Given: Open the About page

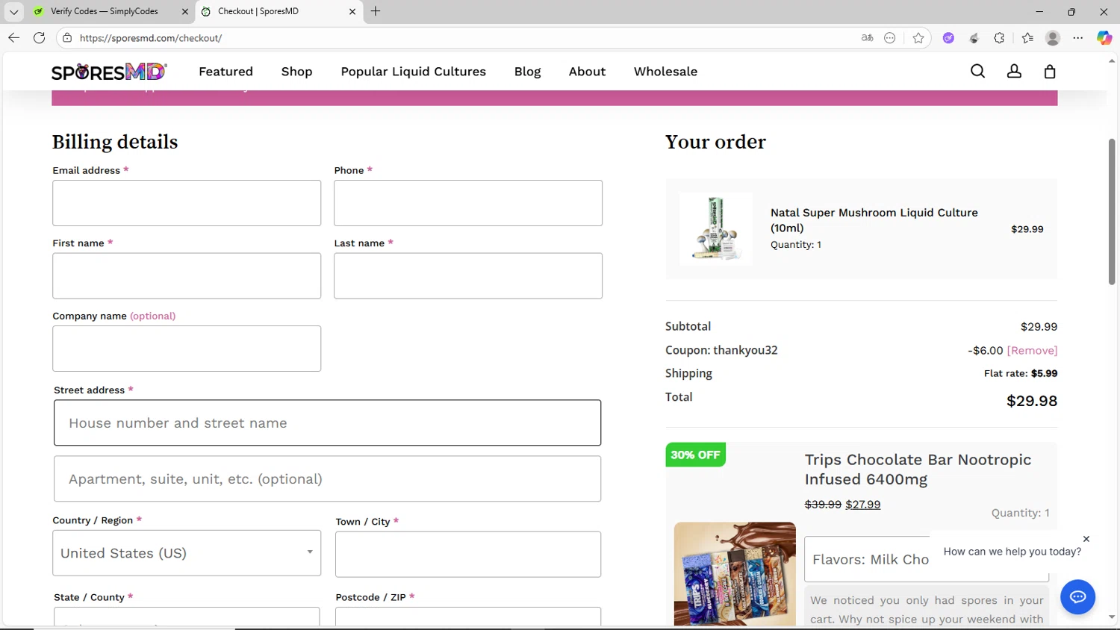Looking at the screenshot, I should pos(587,72).
